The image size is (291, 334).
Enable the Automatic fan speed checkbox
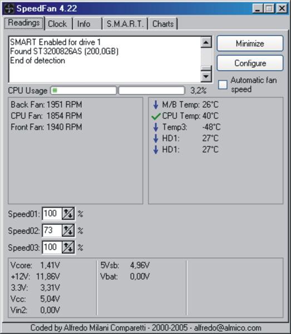pos(223,85)
